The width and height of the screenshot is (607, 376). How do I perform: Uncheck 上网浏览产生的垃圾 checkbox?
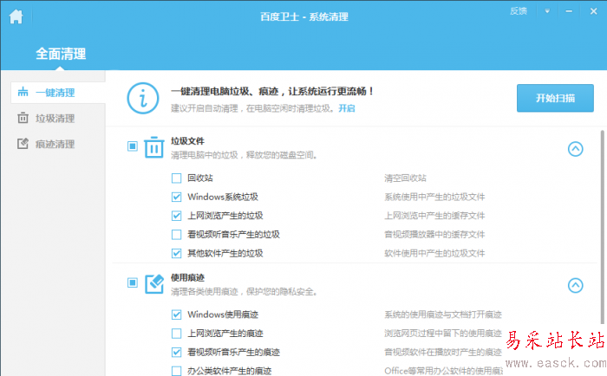pyautogui.click(x=176, y=216)
